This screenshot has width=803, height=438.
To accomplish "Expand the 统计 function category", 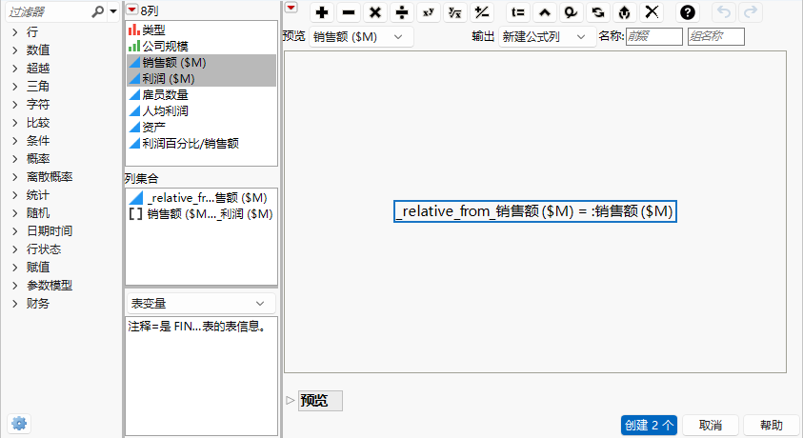I will coord(15,195).
